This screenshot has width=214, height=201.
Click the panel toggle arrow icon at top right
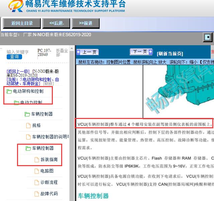click(208, 37)
